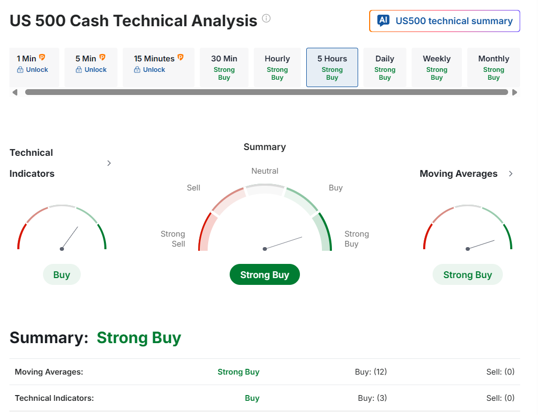This screenshot has height=415, width=538.
Task: Click the lock icon under 5 Min
Action: pyautogui.click(x=79, y=70)
